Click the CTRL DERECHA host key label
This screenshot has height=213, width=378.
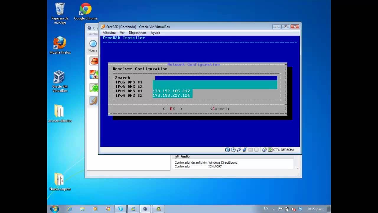[283, 150]
